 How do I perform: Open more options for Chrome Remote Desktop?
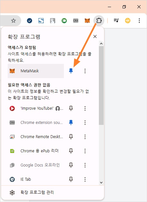pyautogui.click(x=85, y=137)
